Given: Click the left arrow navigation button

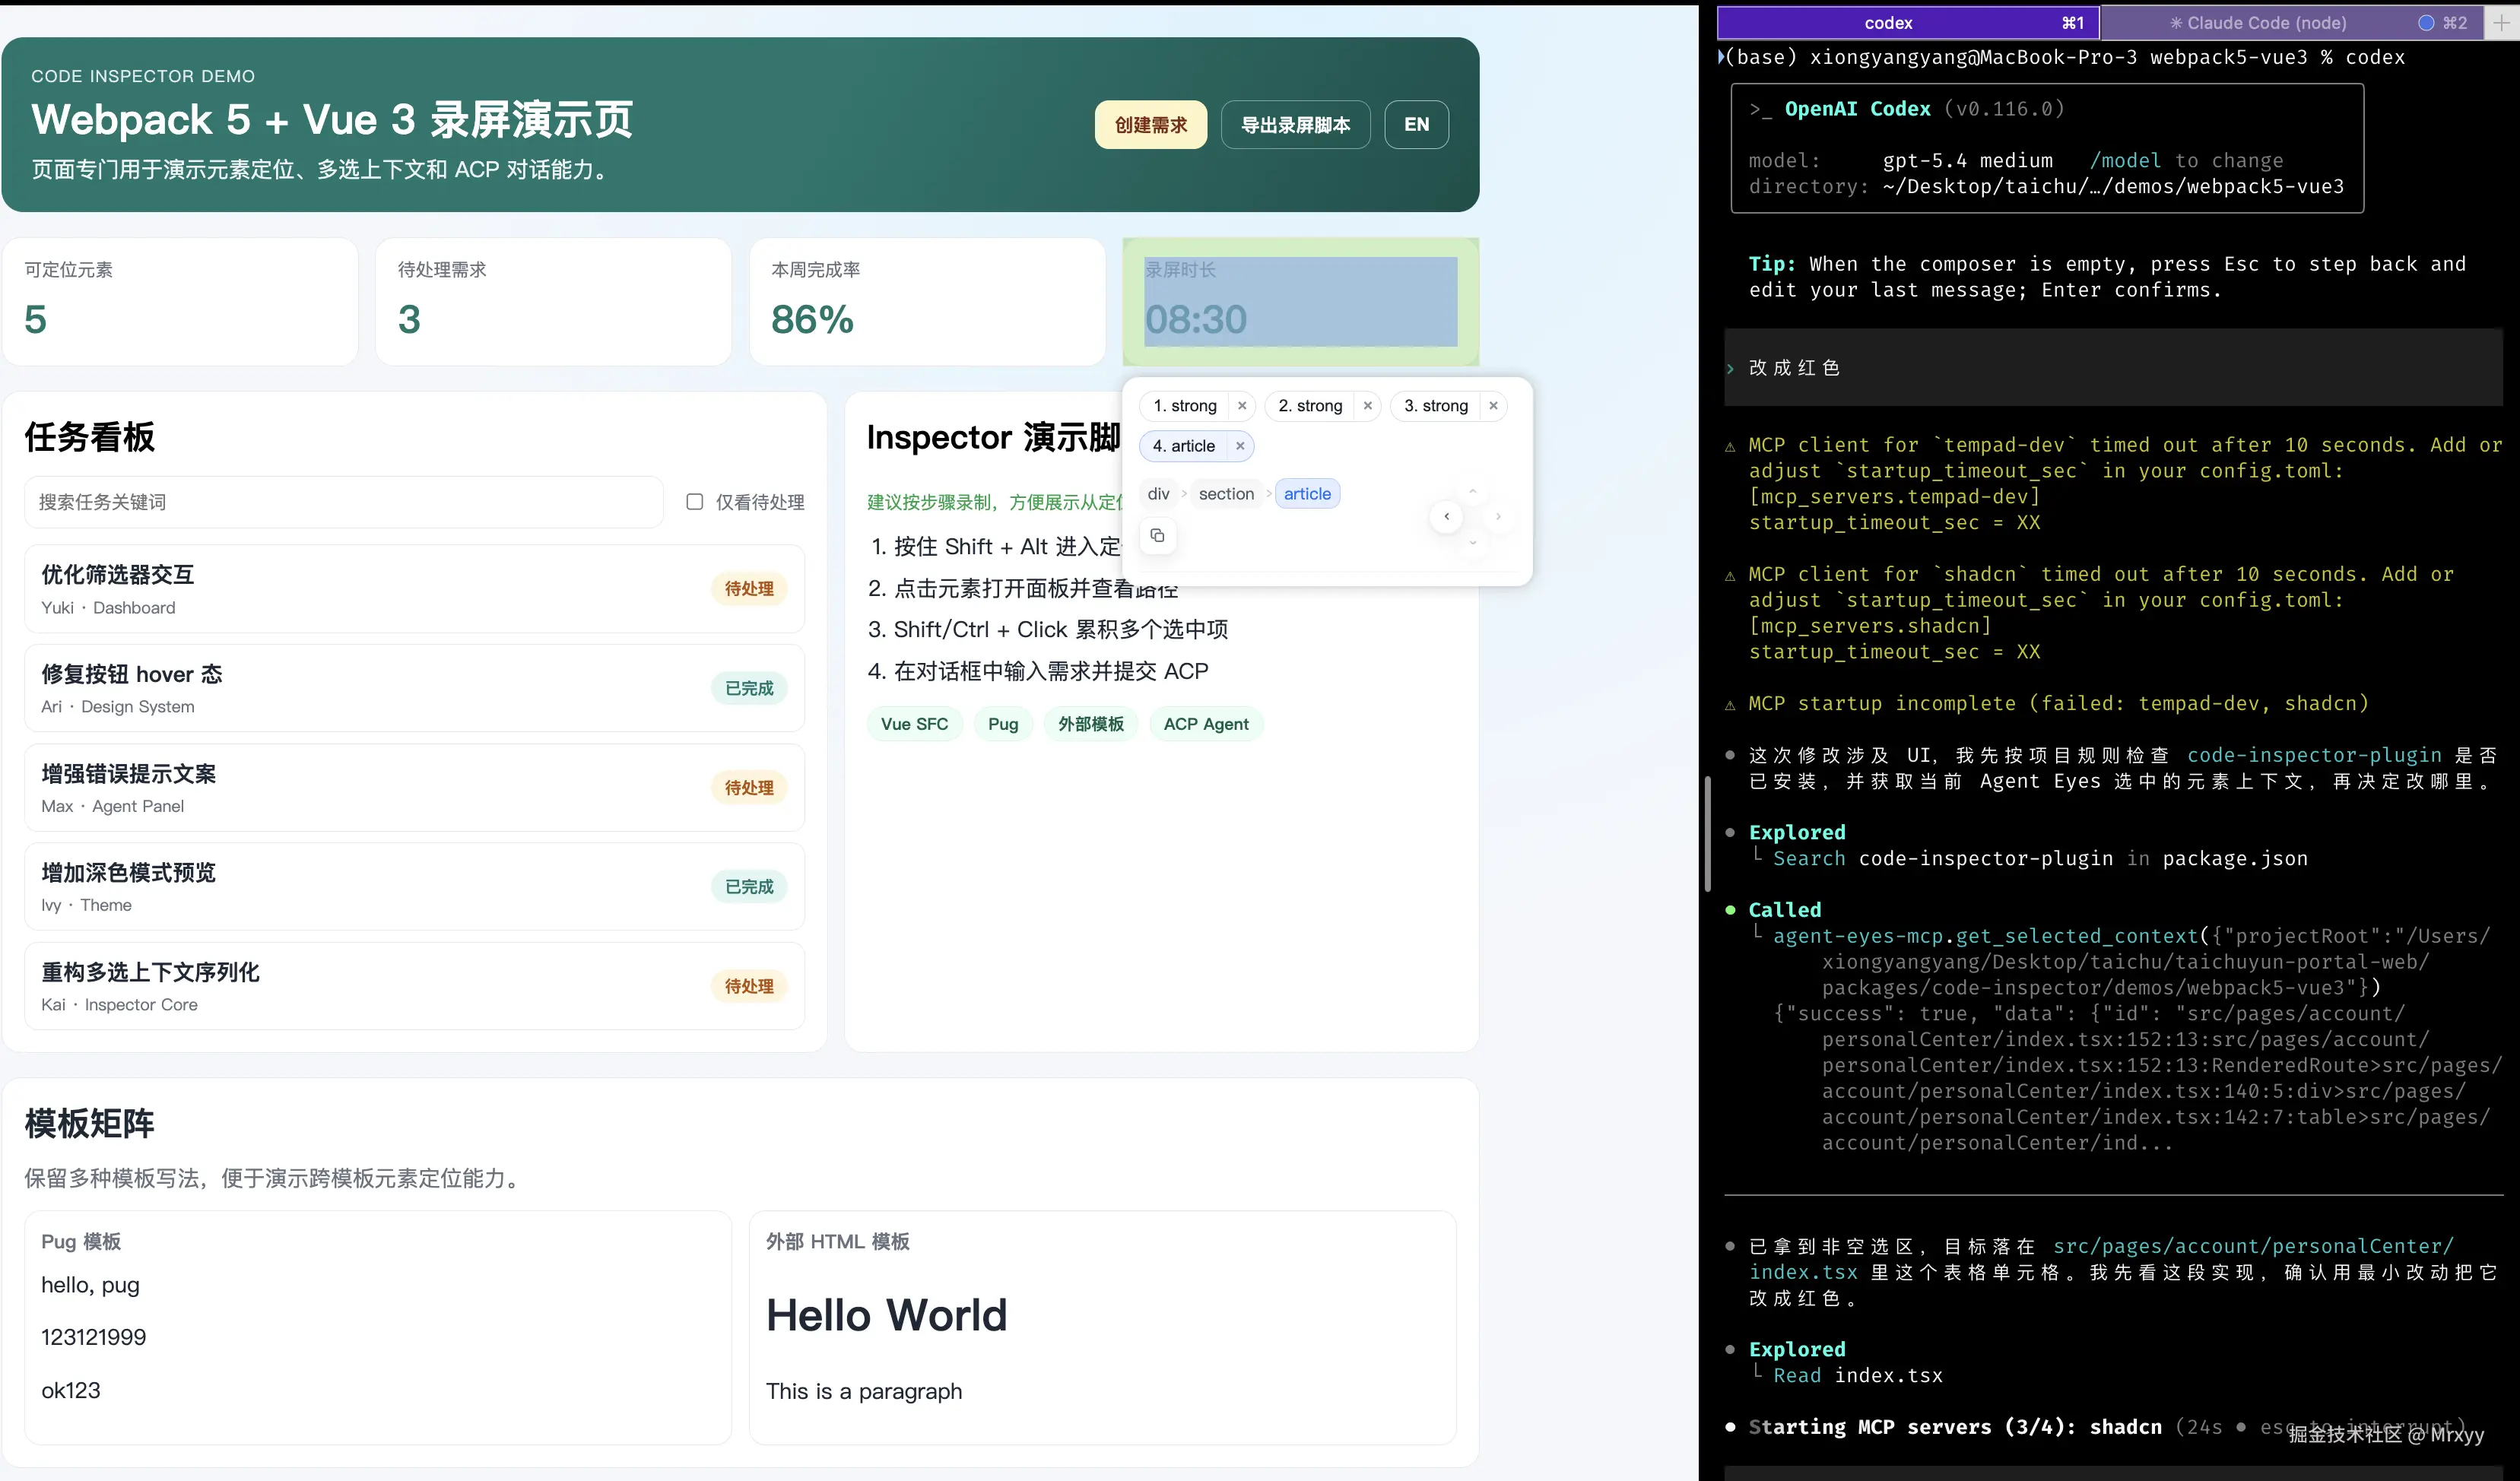Looking at the screenshot, I should [x=1446, y=517].
